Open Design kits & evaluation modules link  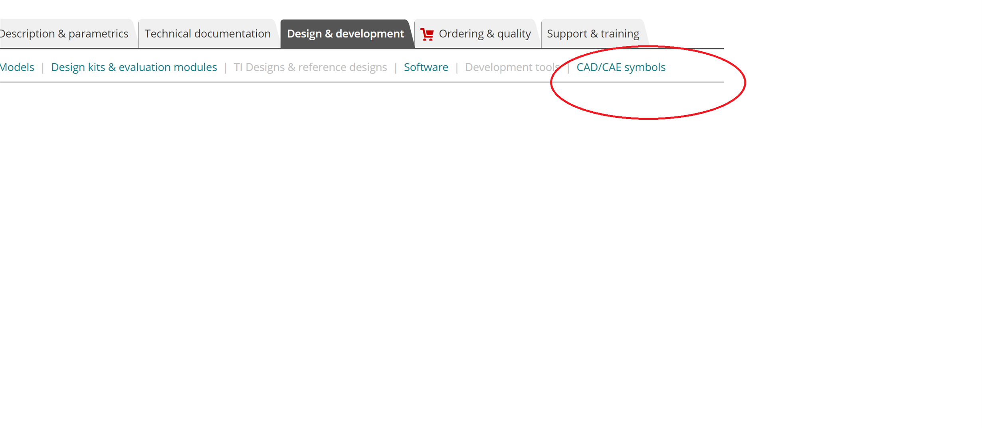(x=134, y=67)
